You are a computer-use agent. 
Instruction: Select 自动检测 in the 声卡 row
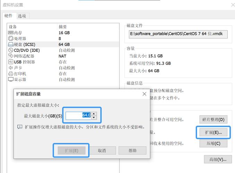pos(67,68)
